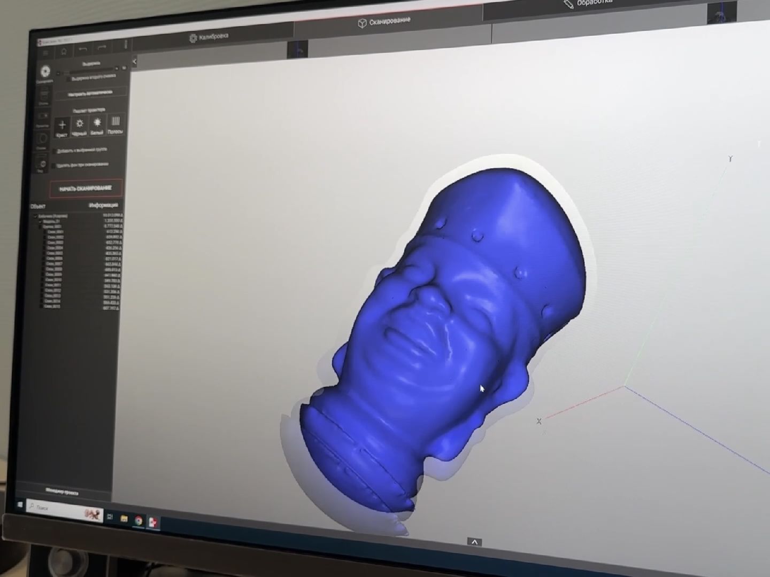Click the redo arrow in top toolbar
Screen dimensions: 770x577
102,48
